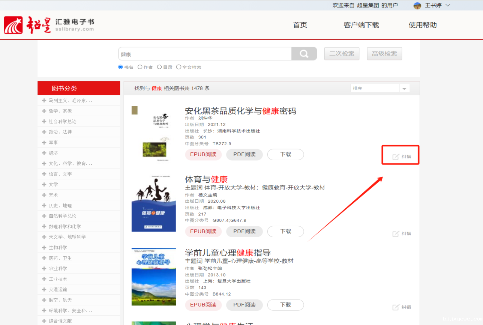Click EPUB阅读 for 安化黑茶品质化学与健康密码

[203, 155]
